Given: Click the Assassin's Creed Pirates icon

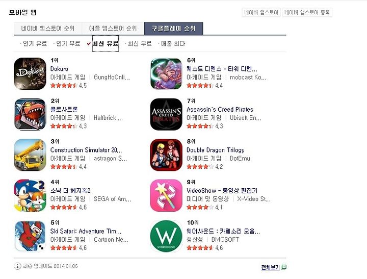Looking at the screenshot, I should [166, 114].
